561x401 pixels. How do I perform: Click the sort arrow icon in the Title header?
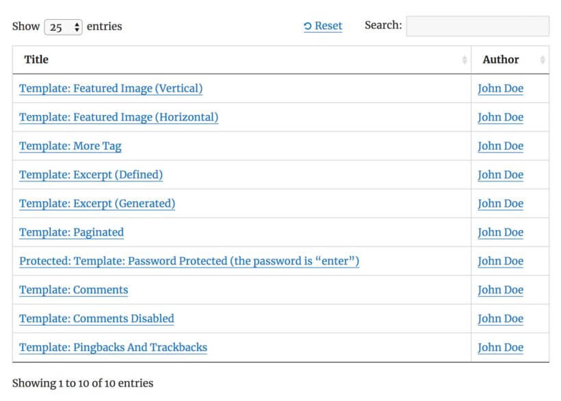[x=464, y=60]
